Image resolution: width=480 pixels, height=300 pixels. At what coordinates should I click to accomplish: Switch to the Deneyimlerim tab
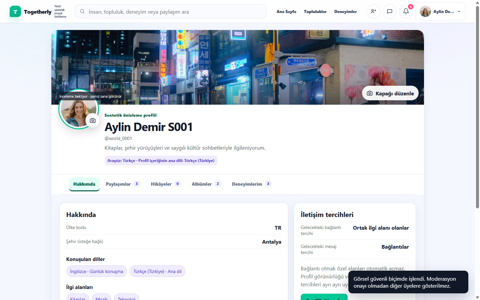click(x=252, y=184)
